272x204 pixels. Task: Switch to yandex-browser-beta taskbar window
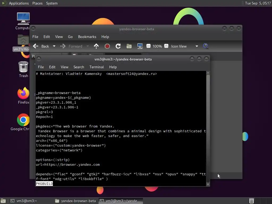click(x=75, y=201)
